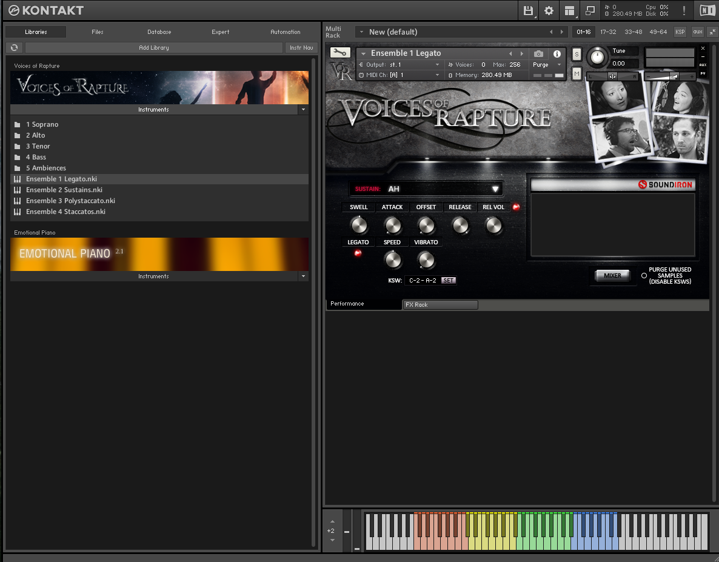This screenshot has width=719, height=562.
Task: Refresh the library list
Action: (14, 48)
